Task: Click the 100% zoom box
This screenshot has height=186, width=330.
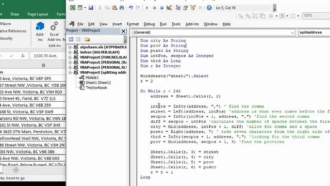Action: tap(316, 16)
